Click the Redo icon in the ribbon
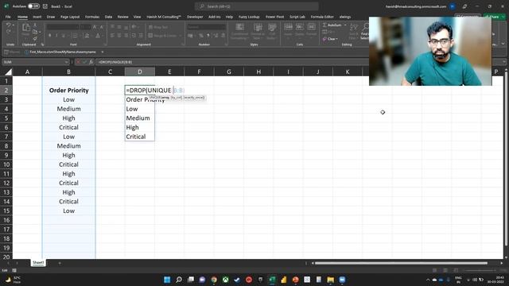 [x=9, y=32]
